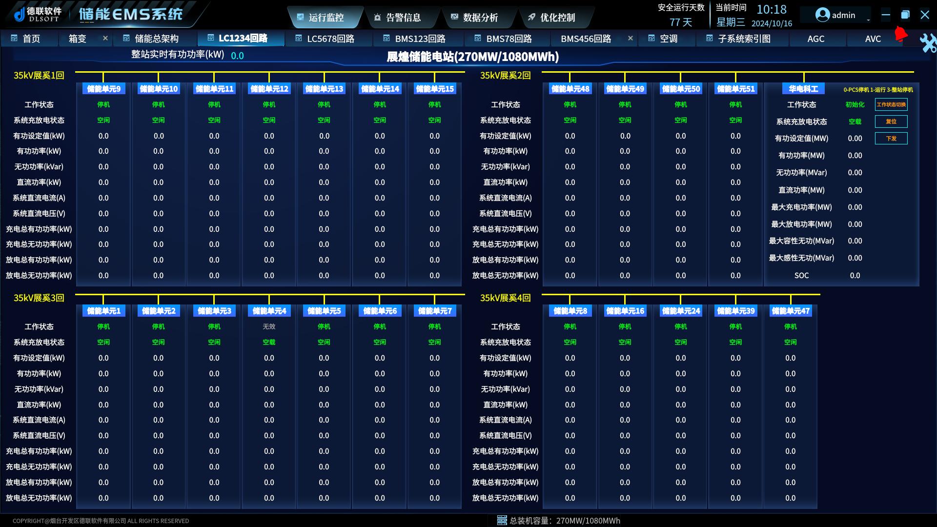Click the 优化控制 rocket icon
Viewport: 937px width, 527px height.
(531, 17)
